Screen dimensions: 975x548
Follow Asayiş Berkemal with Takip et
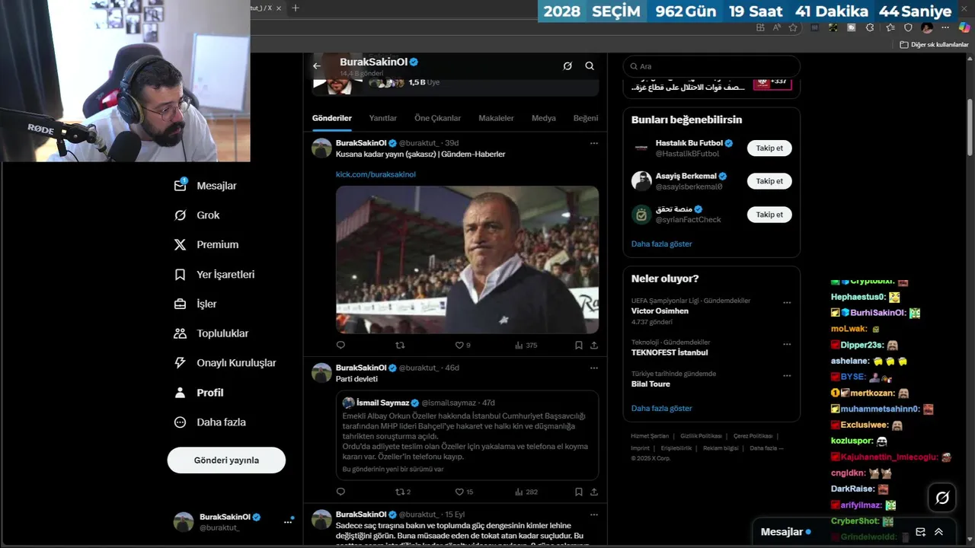click(769, 181)
